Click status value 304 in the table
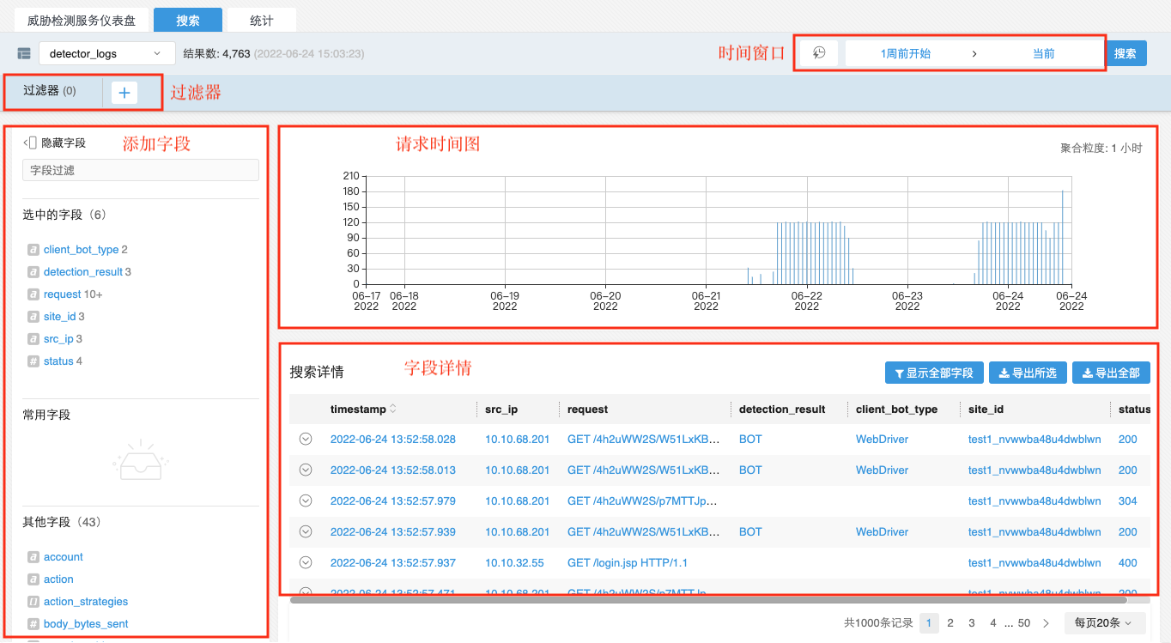The image size is (1171, 643). (1128, 500)
